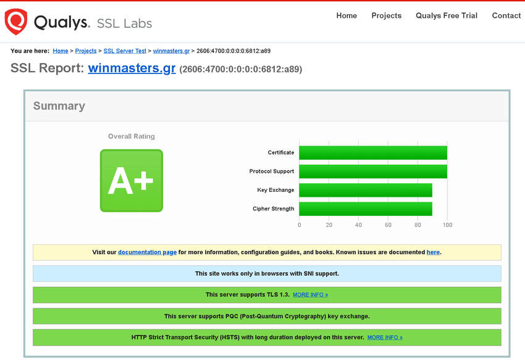The image size is (525, 364).
Task: Click the 'Summary' section heading
Action: point(59,106)
